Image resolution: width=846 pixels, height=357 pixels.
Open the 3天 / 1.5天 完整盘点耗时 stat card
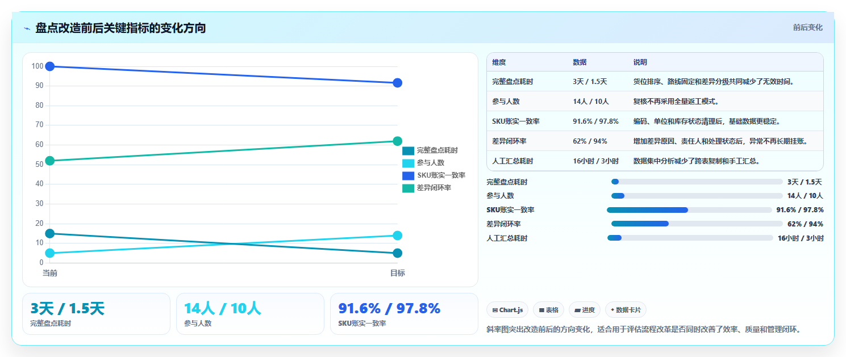(x=96, y=314)
